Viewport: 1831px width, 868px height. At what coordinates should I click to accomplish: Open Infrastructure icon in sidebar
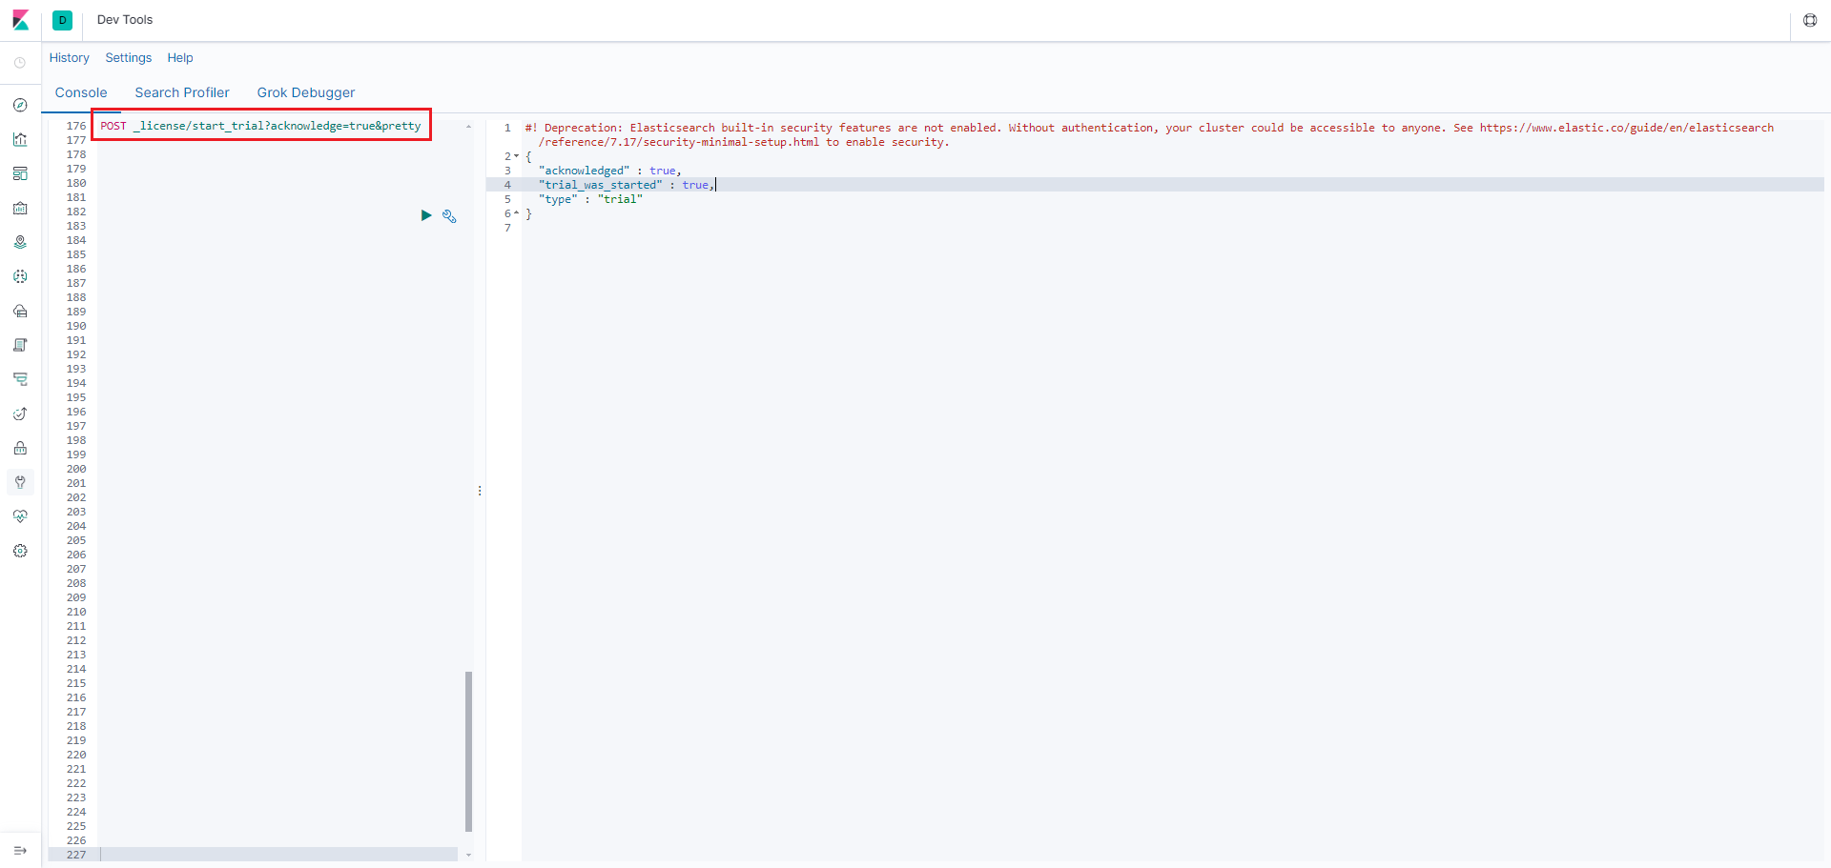click(x=20, y=311)
